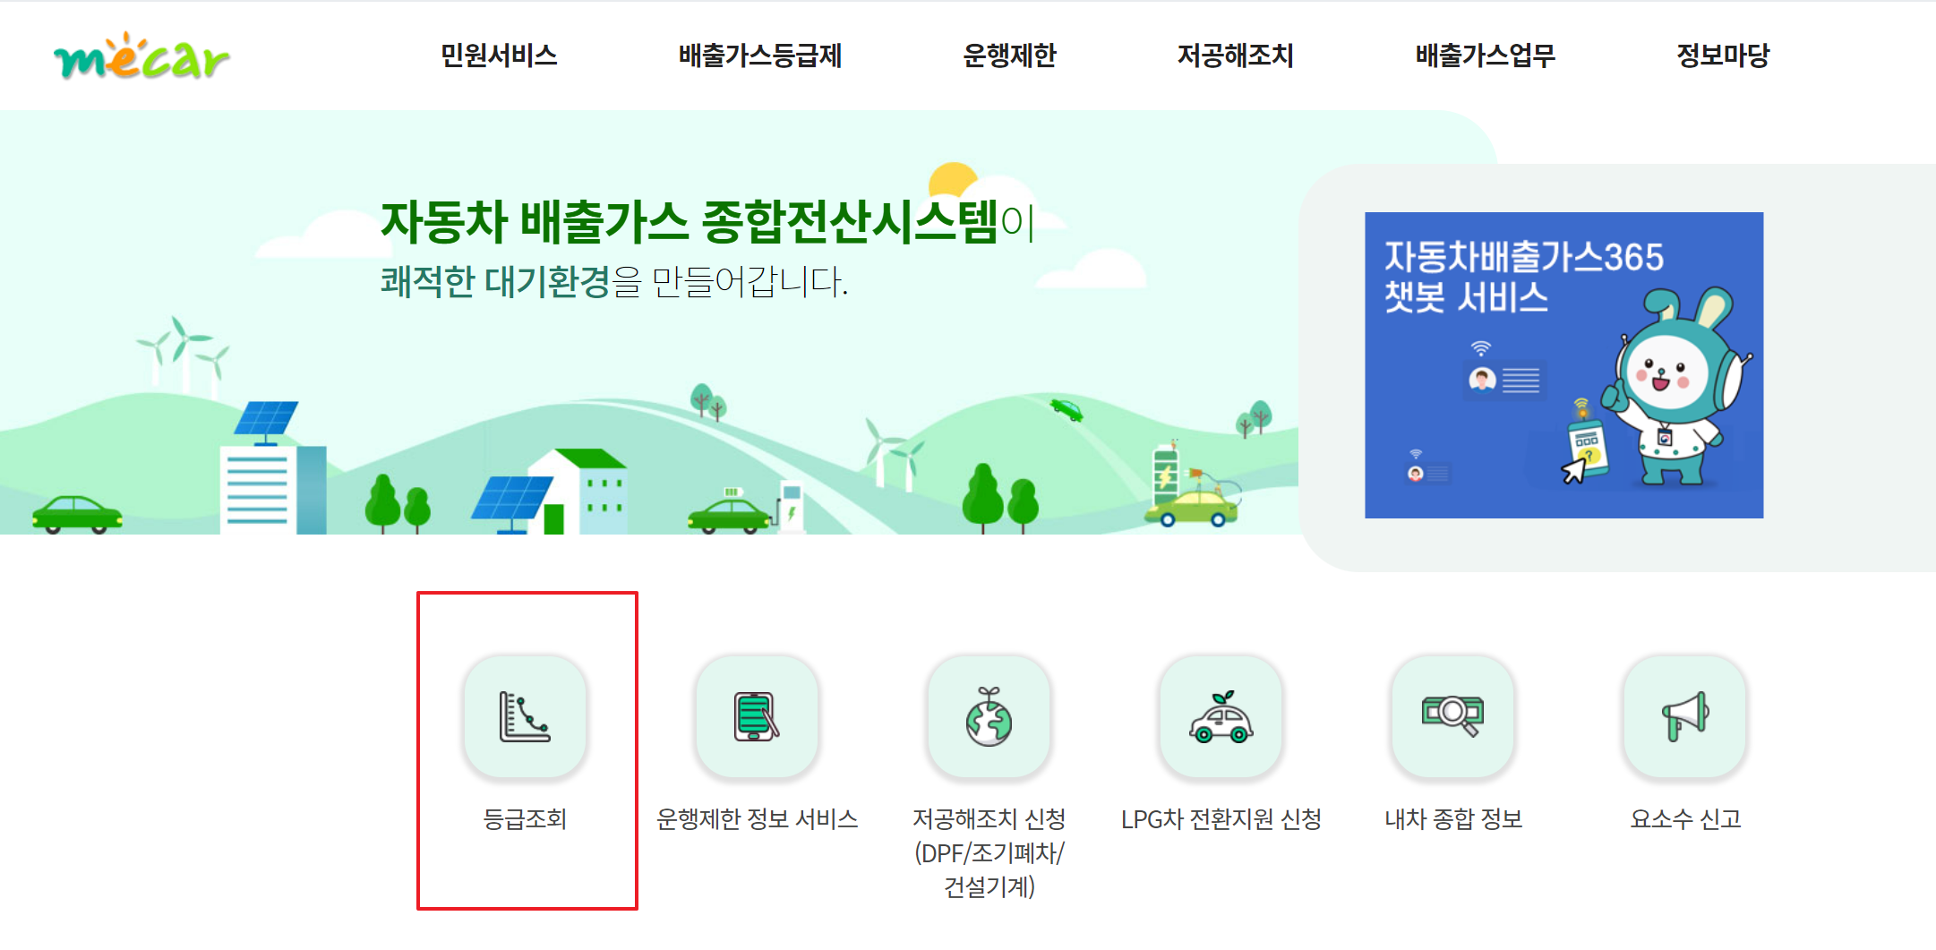
Task: Go home via the mecar logo
Action: [x=141, y=56]
